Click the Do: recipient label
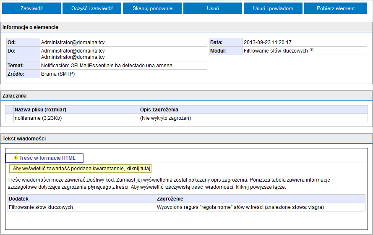Image resolution: width=373 pixels, height=235 pixels. coord(11,51)
